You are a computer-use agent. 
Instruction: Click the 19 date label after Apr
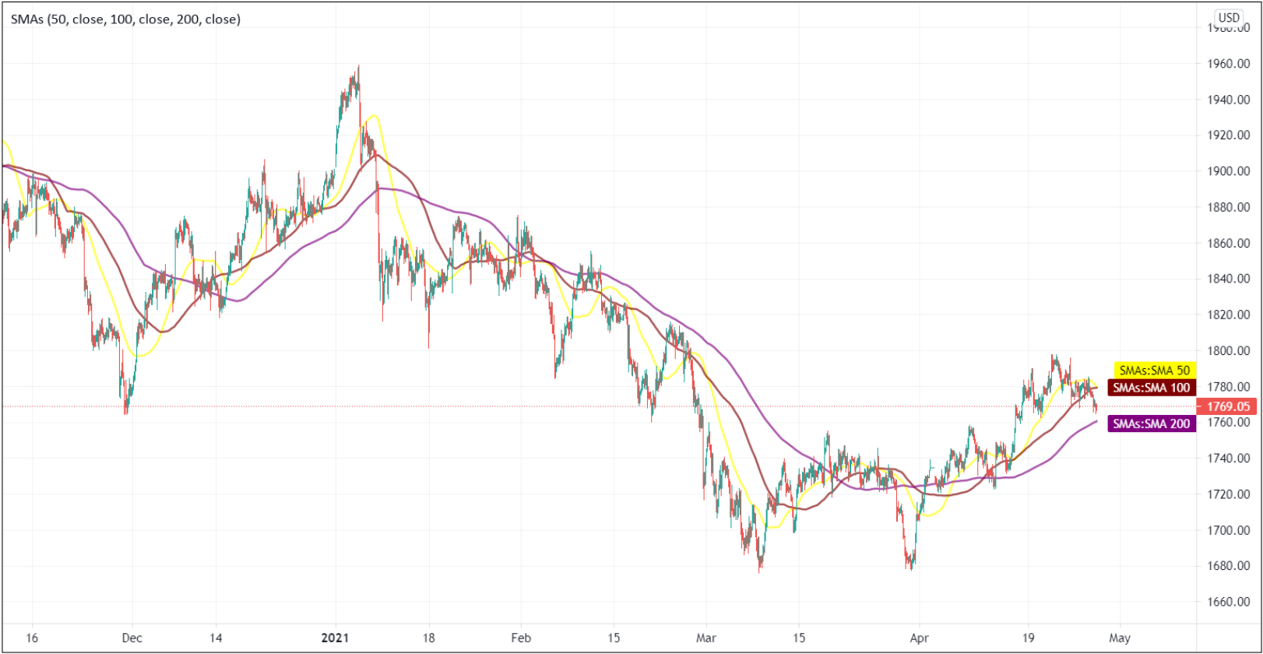pyautogui.click(x=1027, y=638)
